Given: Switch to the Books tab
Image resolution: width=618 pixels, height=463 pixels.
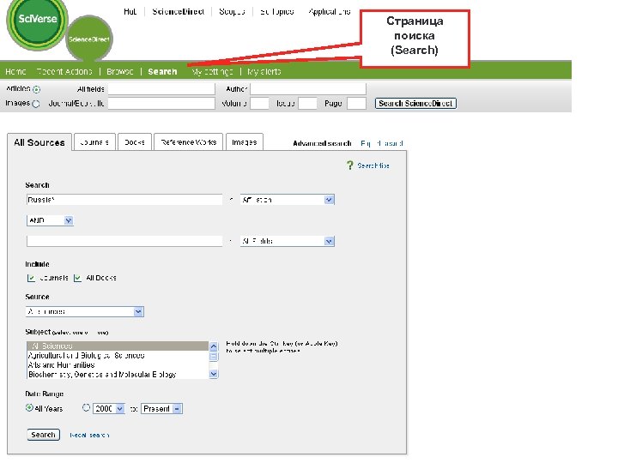Looking at the screenshot, I should pyautogui.click(x=135, y=142).
